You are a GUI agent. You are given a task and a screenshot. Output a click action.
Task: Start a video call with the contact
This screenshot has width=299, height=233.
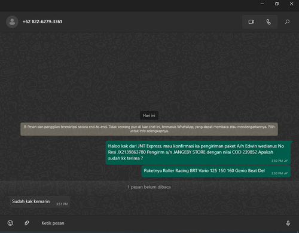pyautogui.click(x=251, y=22)
